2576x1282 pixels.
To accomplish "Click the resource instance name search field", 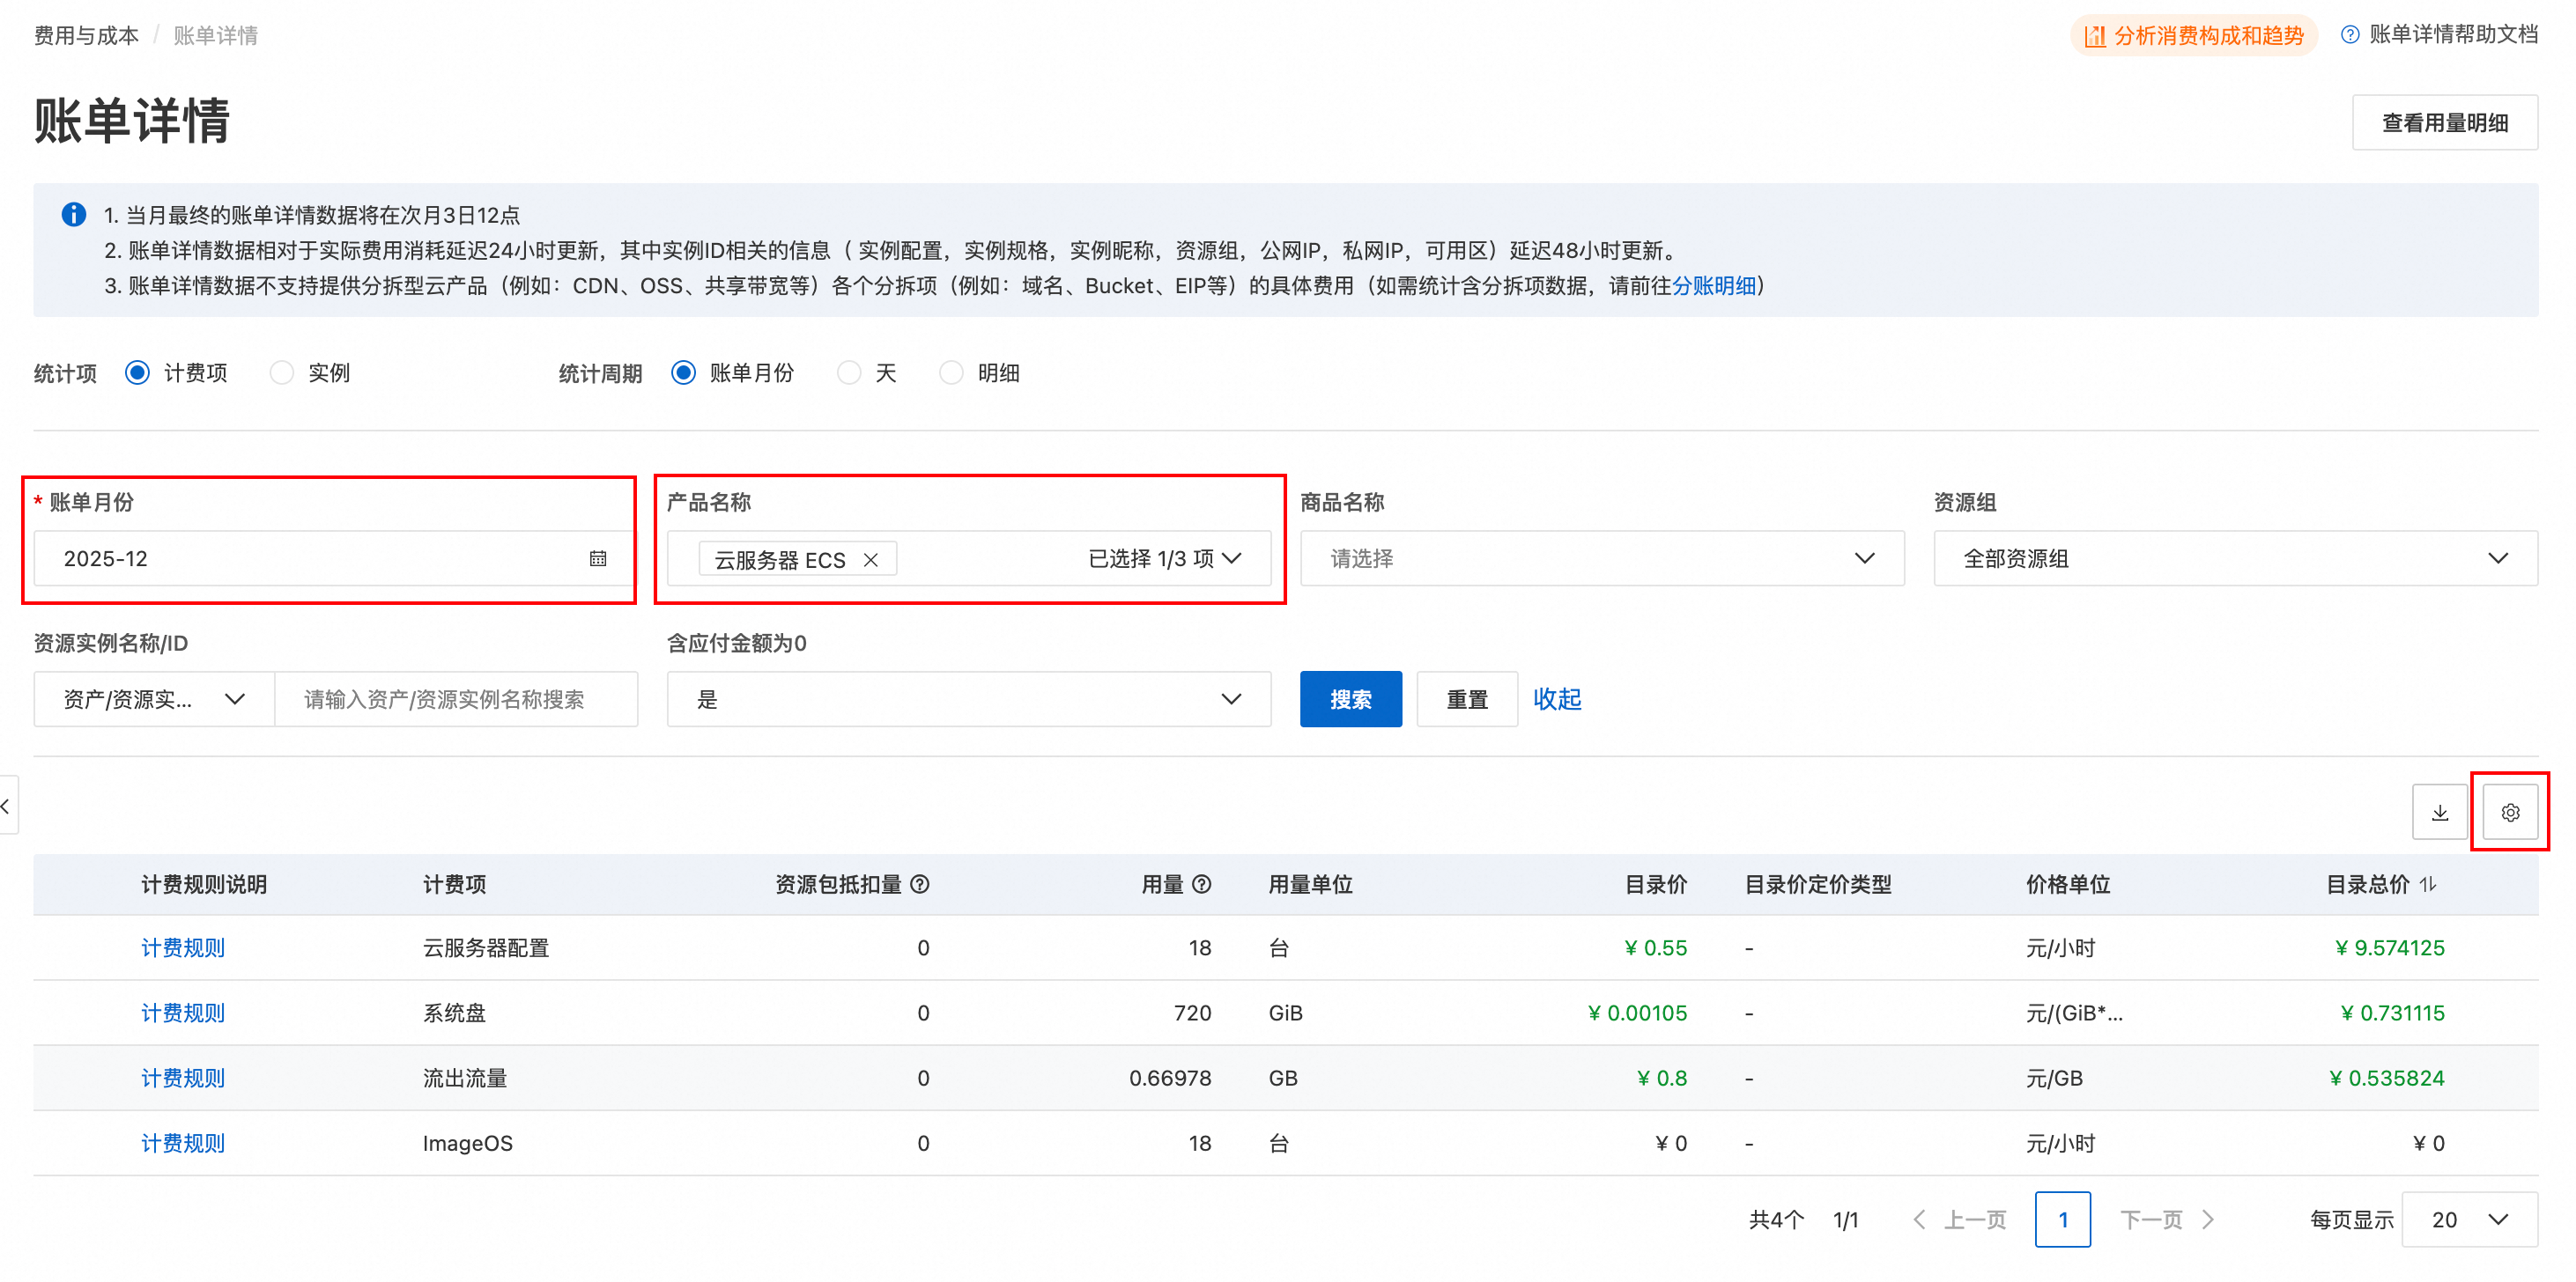I will [456, 699].
